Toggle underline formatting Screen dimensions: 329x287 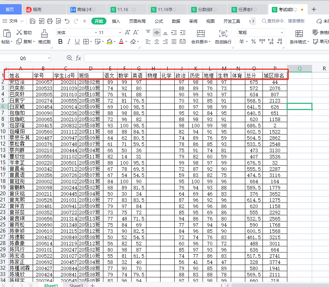click(x=77, y=42)
